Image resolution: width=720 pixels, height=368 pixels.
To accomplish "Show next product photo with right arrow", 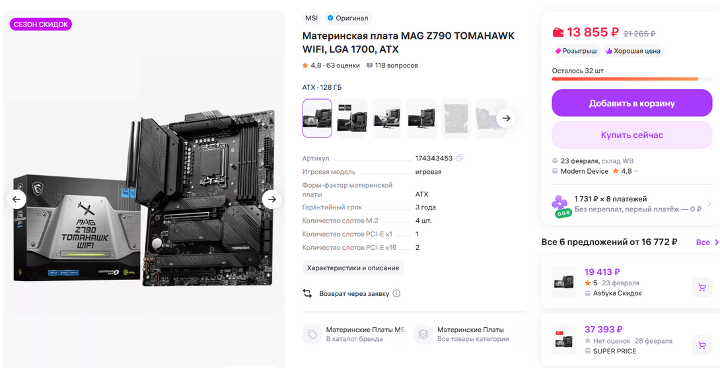I will (272, 199).
